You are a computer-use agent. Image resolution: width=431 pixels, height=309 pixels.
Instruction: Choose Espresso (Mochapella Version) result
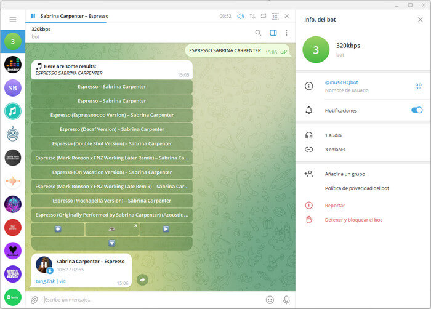[112, 201]
